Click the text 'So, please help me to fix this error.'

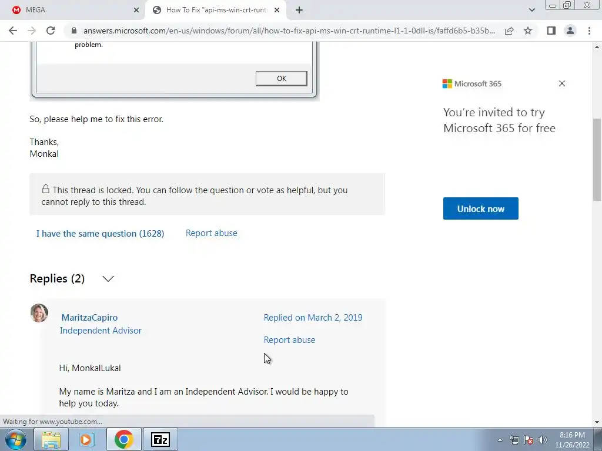[x=96, y=119]
